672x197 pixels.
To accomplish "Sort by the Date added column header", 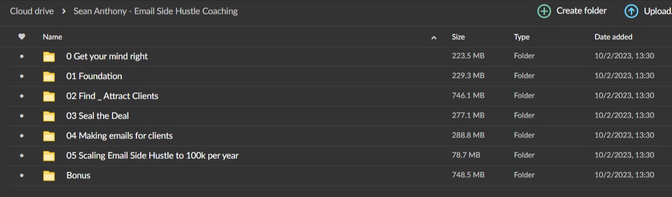I will pyautogui.click(x=613, y=37).
